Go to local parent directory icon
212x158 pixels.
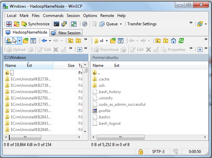[x=70, y=41]
